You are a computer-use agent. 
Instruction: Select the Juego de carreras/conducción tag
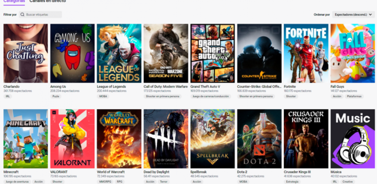click(211, 96)
